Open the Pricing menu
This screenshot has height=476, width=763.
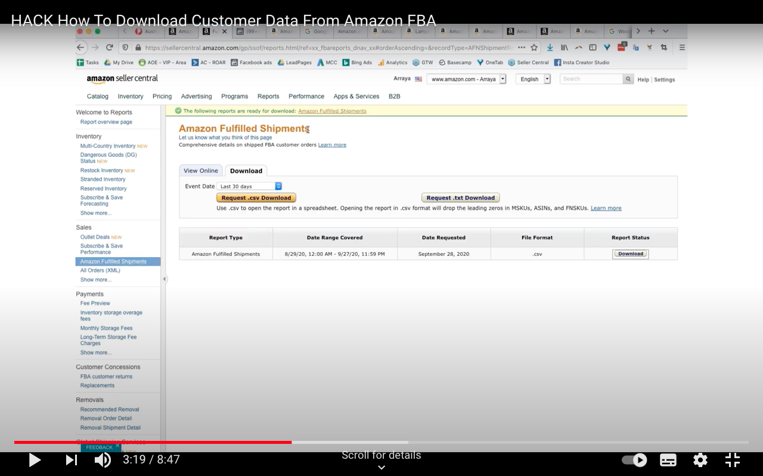162,96
